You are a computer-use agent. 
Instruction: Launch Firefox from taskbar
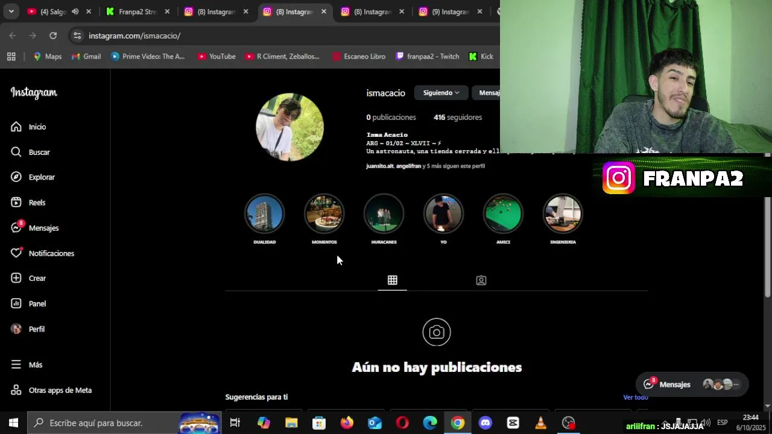(x=347, y=423)
